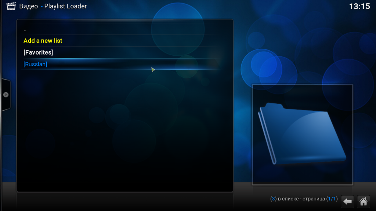Open the side menu arrow tab

click(6, 95)
